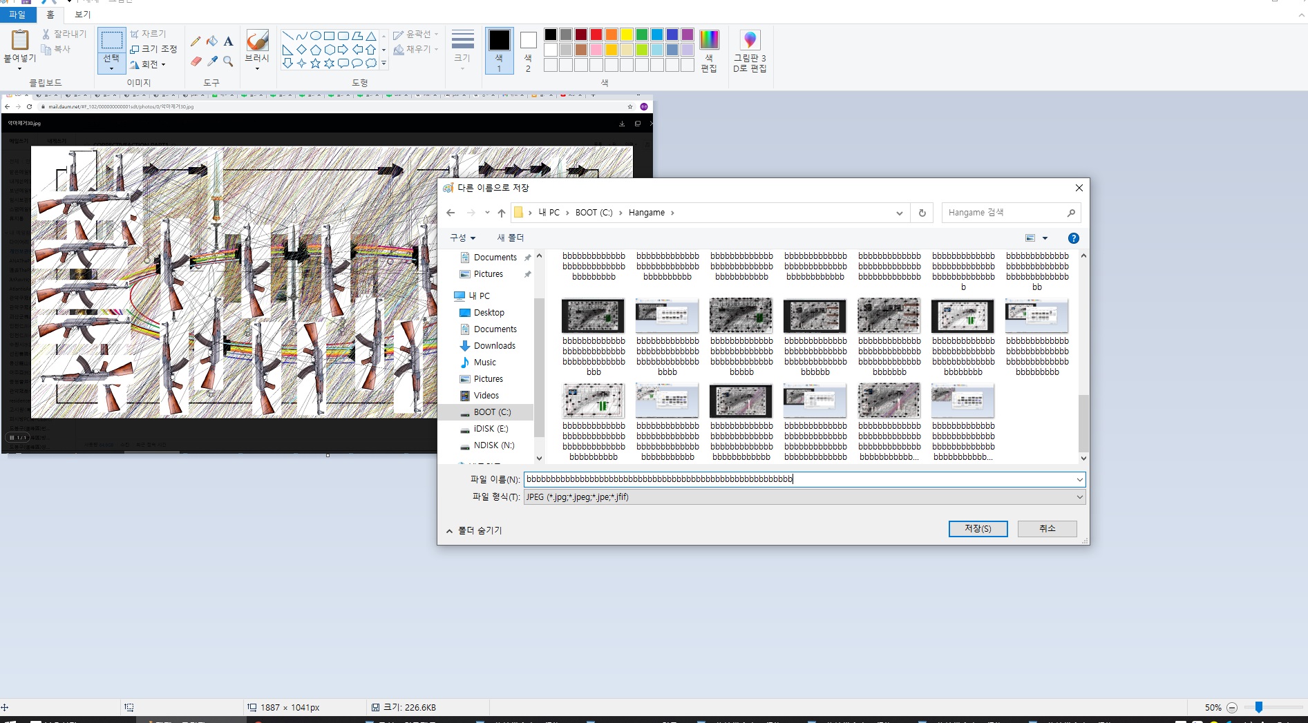The height and width of the screenshot is (723, 1308).
Task: Open the view options dropdown arrow
Action: tap(1045, 238)
